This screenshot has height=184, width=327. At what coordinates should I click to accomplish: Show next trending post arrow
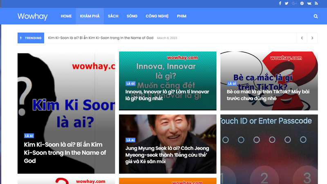[312, 38]
